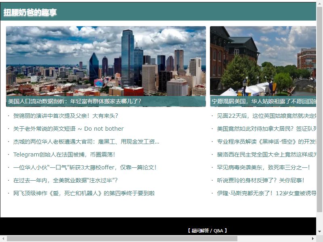Open the Dallas skyline article thumbnail

pos(106,66)
